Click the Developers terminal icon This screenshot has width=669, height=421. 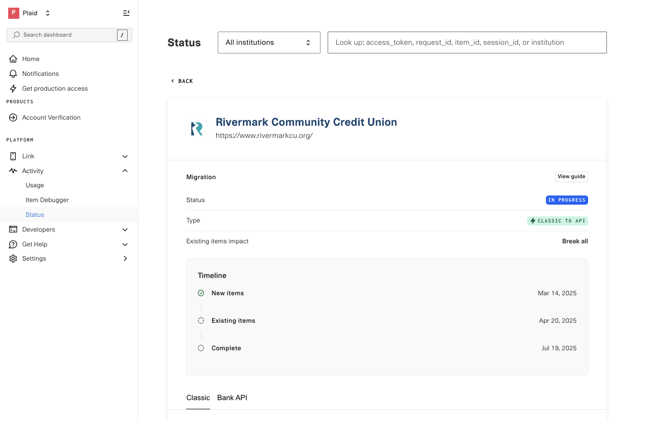(x=13, y=230)
